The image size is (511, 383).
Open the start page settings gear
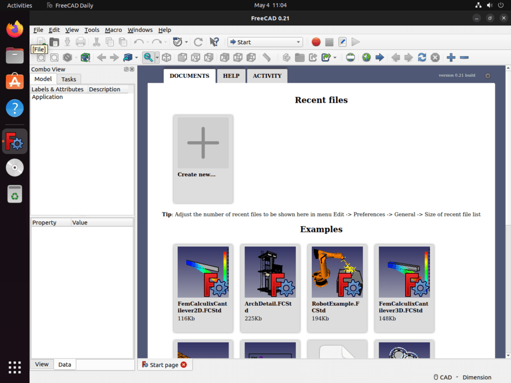(488, 76)
